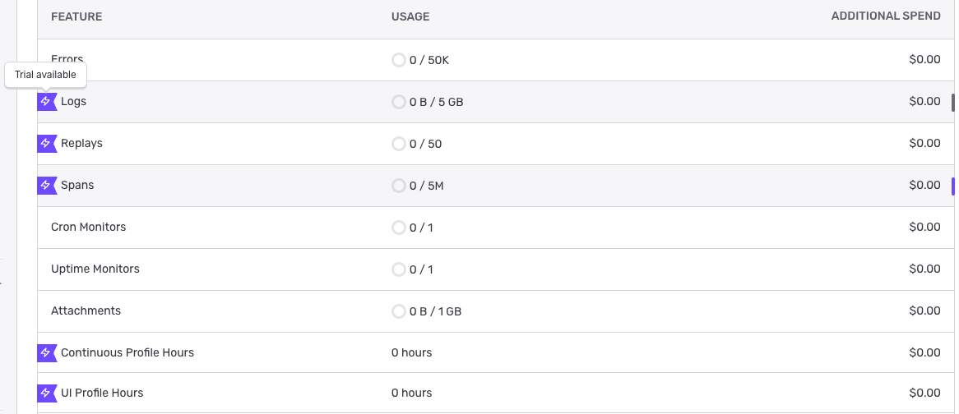
Task: Click the Replays usage ring icon
Action: coord(399,144)
